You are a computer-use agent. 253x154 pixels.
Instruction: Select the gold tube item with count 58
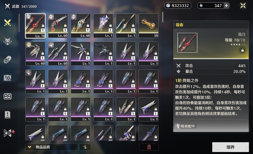coord(148,26)
